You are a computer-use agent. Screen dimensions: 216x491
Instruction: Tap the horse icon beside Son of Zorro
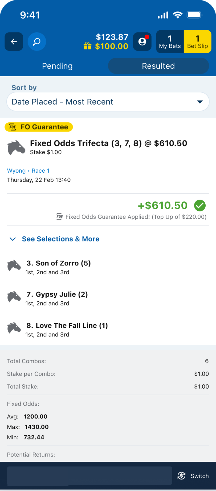click(x=14, y=266)
